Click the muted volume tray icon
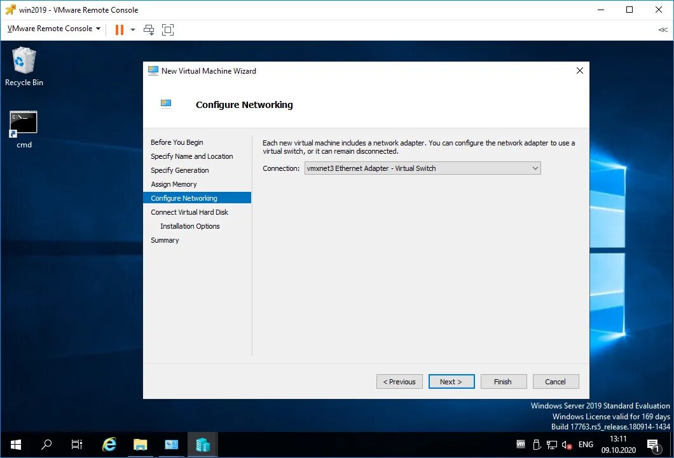The width and height of the screenshot is (674, 458). pyautogui.click(x=567, y=445)
